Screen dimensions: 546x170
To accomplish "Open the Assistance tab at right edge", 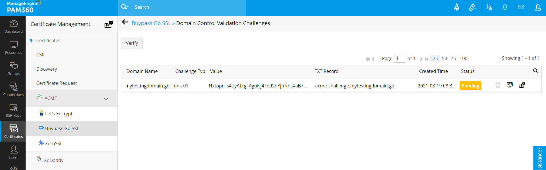I will [x=539, y=158].
